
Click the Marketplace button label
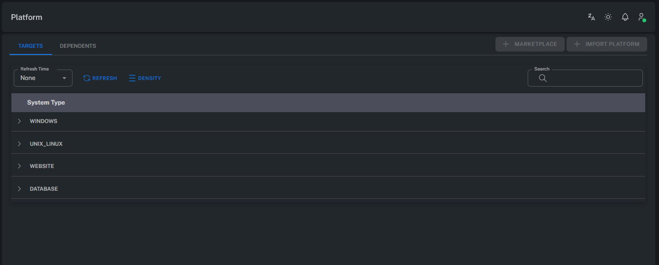click(x=536, y=44)
